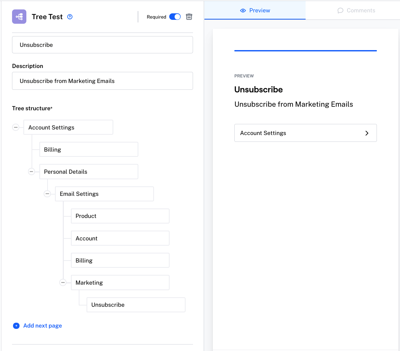Collapse the Account Settings tree node
Image resolution: width=400 pixels, height=351 pixels.
(16, 127)
